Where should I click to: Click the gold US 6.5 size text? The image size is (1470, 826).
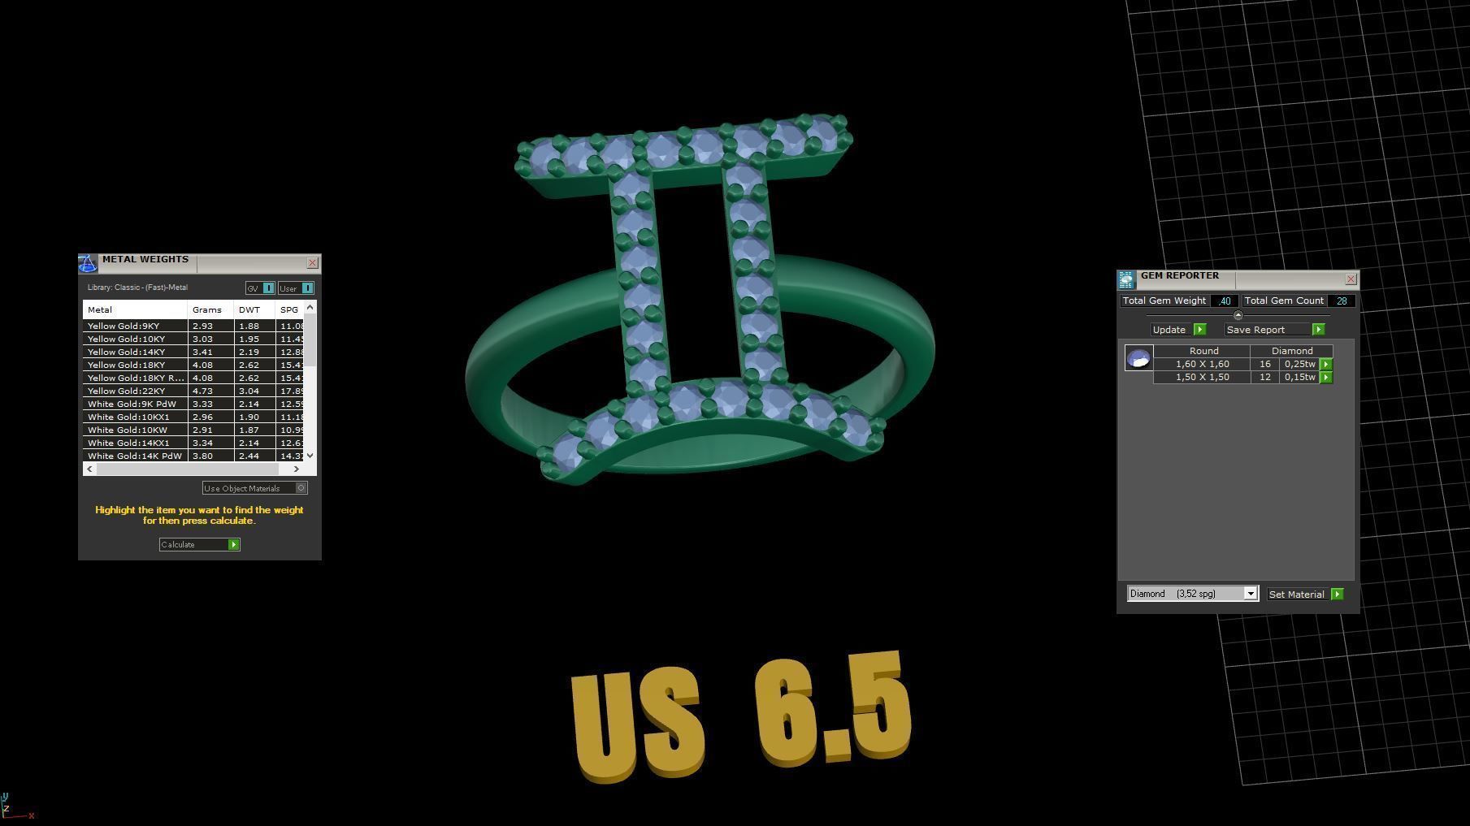pyautogui.click(x=741, y=716)
